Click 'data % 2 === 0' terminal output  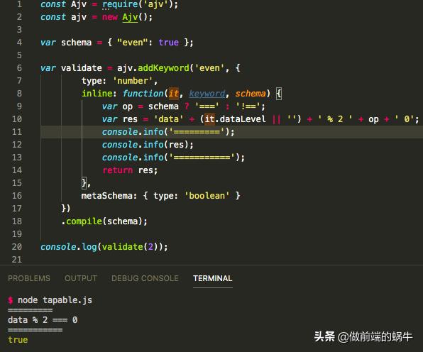click(x=43, y=320)
